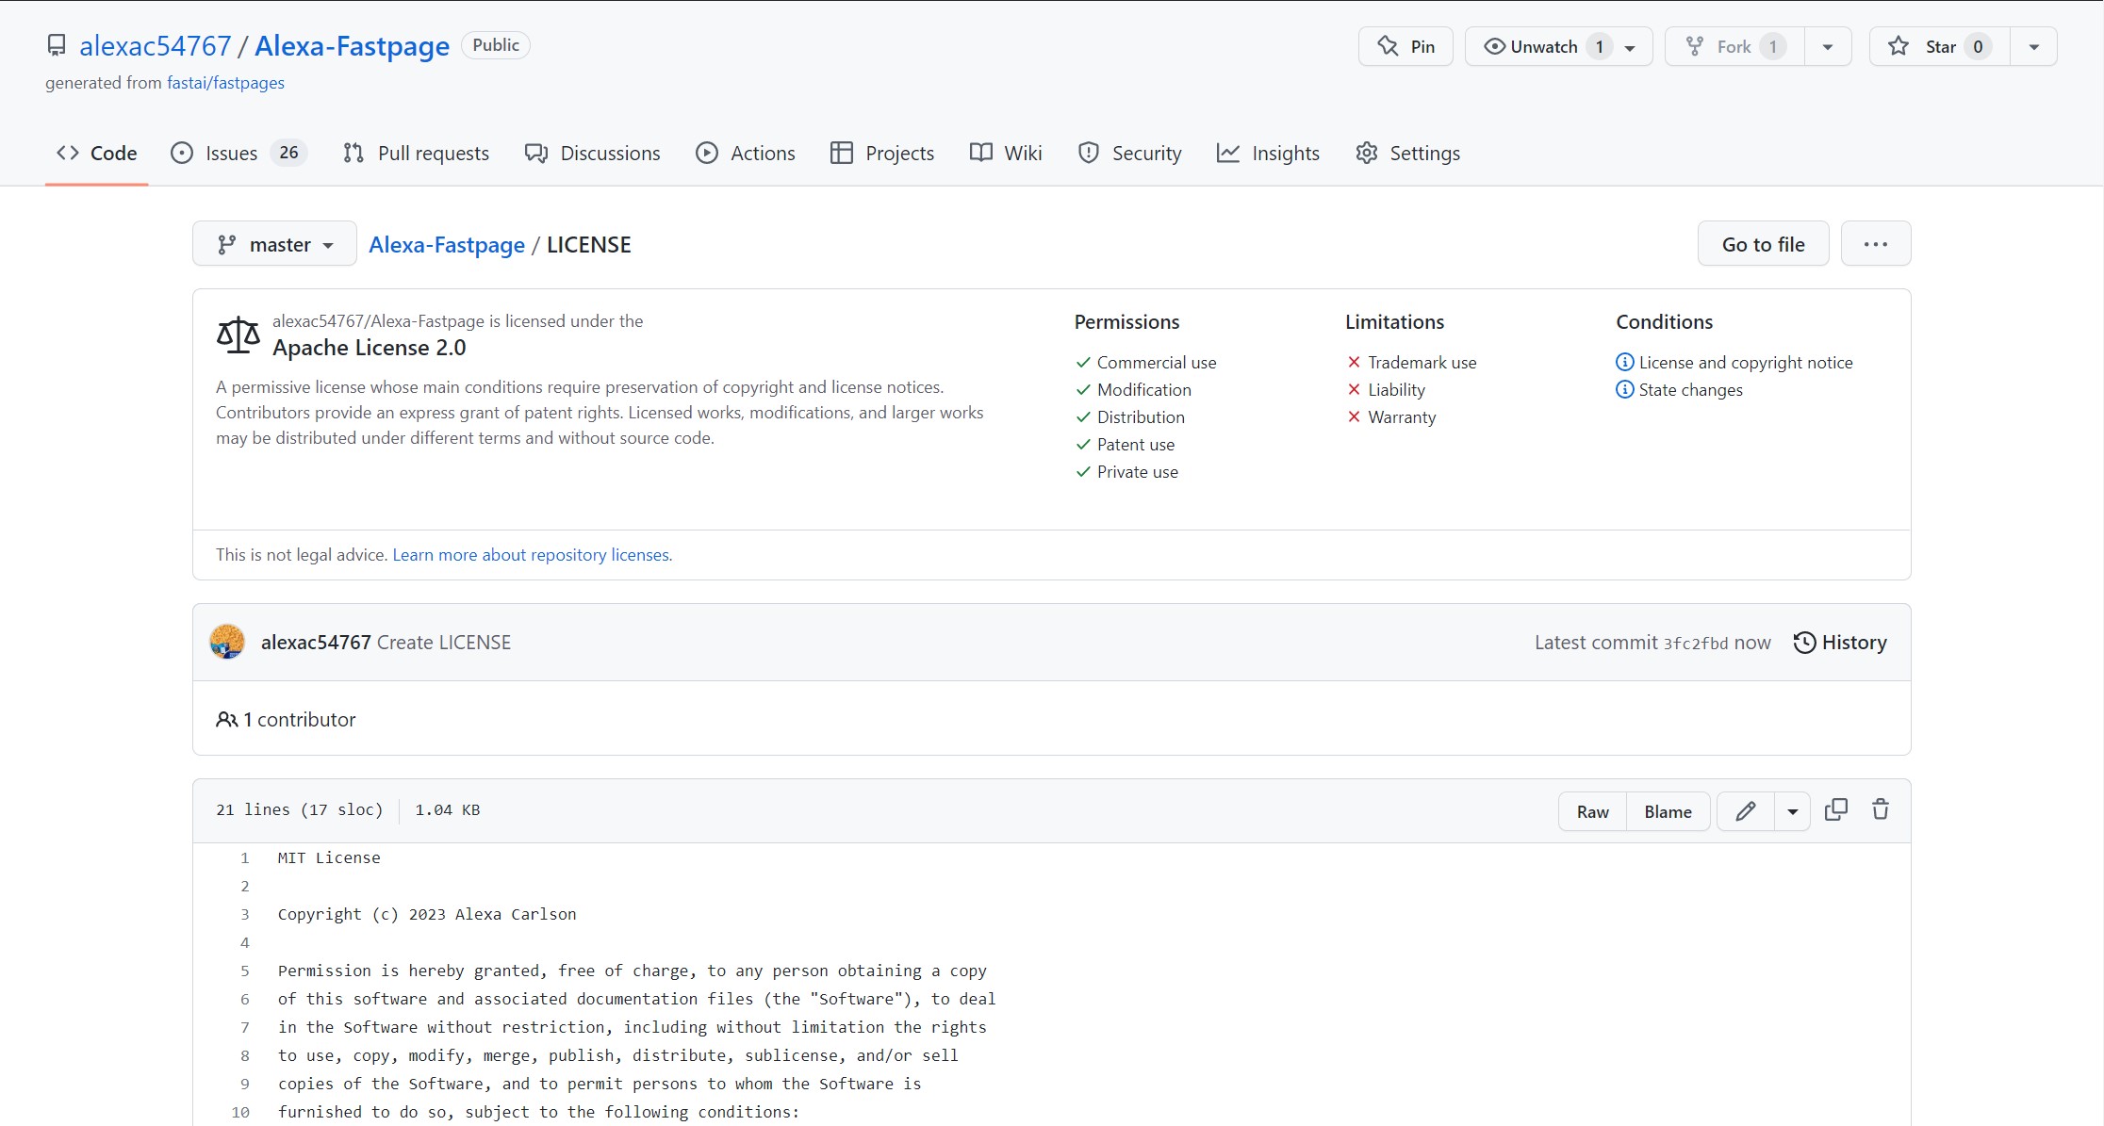Click the Star count badge 0

[1978, 46]
